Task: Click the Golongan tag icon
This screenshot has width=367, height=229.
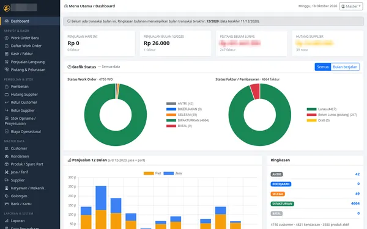Action: coord(7,196)
